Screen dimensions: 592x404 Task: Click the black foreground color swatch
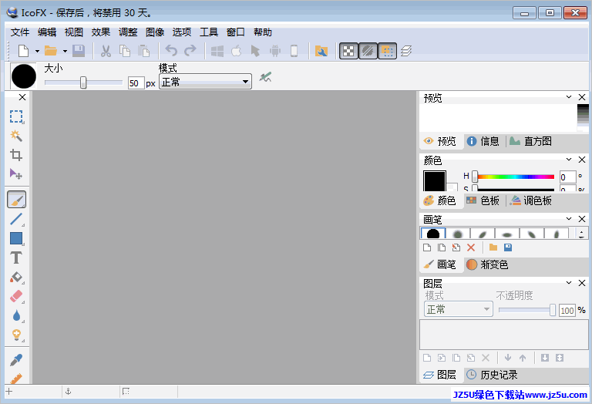[435, 181]
